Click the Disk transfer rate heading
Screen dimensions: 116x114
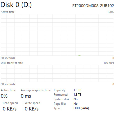tap(12, 63)
